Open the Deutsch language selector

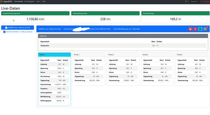(195, 2)
